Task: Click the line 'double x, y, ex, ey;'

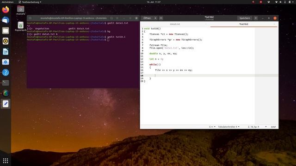Action: pyautogui.click(x=163, y=53)
